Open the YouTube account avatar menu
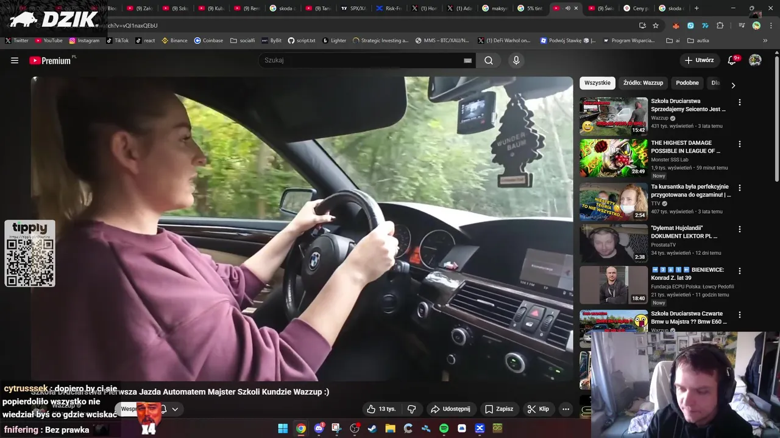780x438 pixels. [755, 60]
